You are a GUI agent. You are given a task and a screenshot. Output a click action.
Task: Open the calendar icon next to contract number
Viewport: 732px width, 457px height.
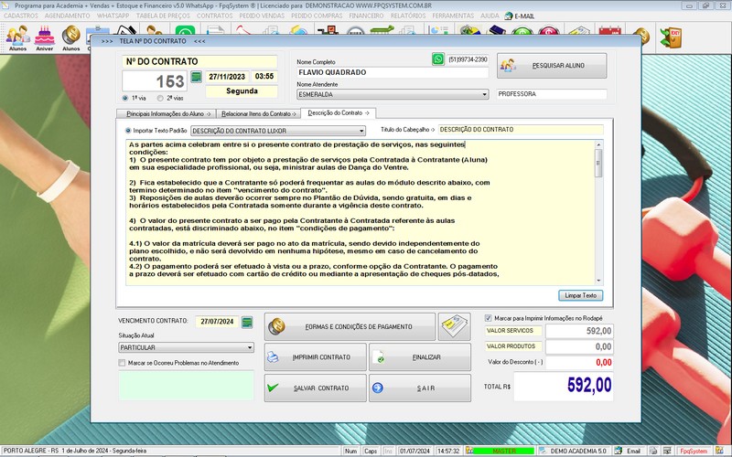pos(195,77)
